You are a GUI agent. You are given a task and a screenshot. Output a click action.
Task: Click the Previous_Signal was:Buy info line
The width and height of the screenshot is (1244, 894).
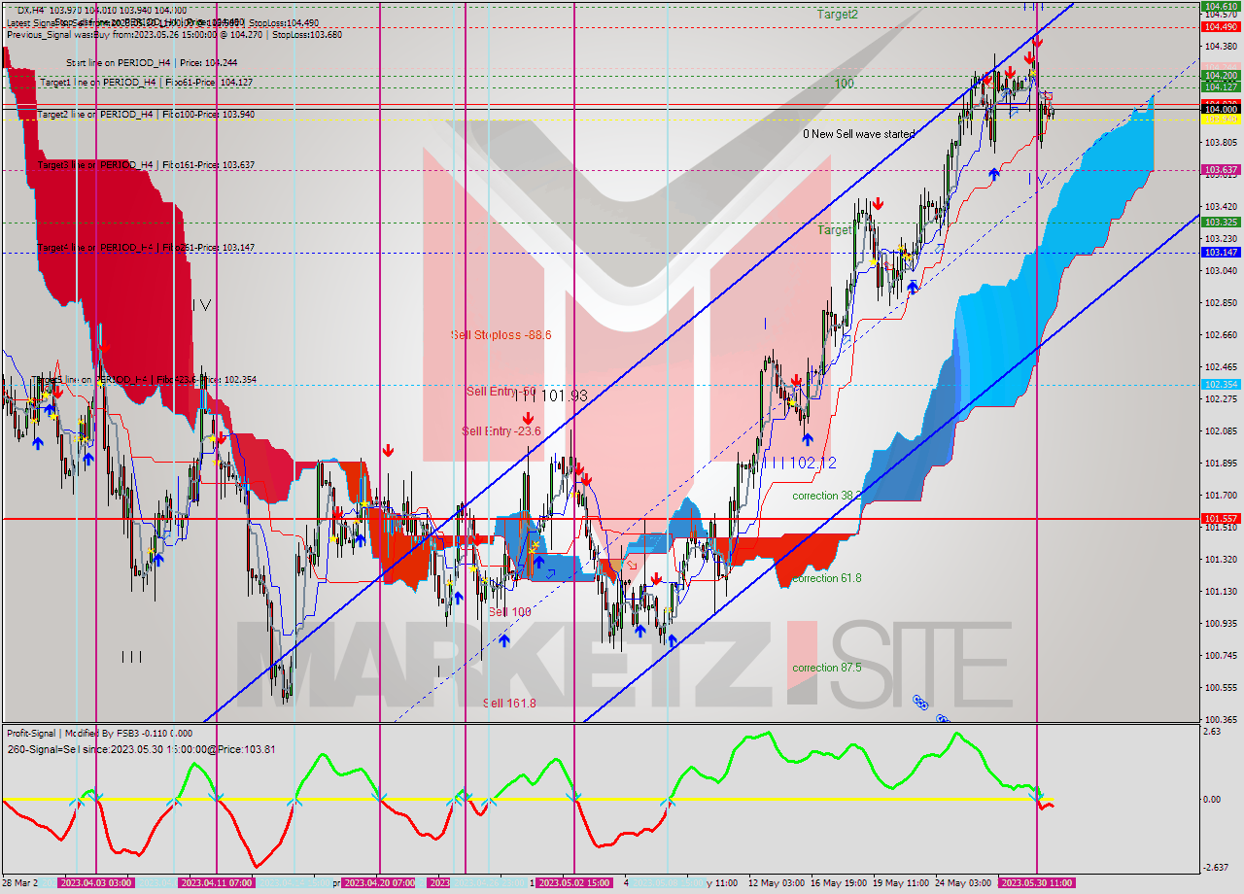click(174, 34)
